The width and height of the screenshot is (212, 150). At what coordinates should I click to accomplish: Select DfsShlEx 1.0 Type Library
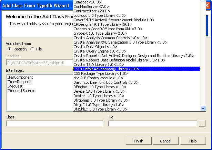click(137, 109)
